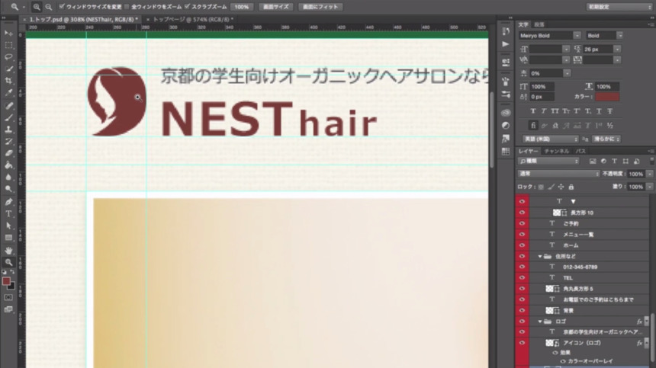Select the Quick Selection tool
The image size is (656, 368).
[x=8, y=69]
